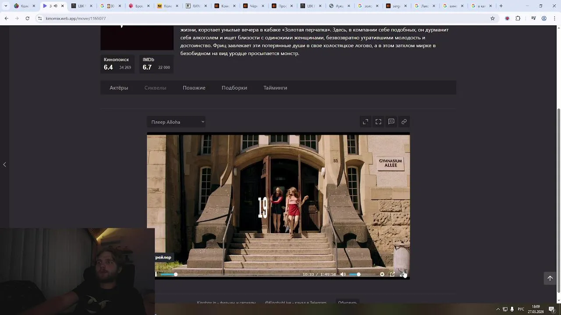The height and width of the screenshot is (315, 561).
Task: Open the browser three-dot menu
Action: (554, 18)
